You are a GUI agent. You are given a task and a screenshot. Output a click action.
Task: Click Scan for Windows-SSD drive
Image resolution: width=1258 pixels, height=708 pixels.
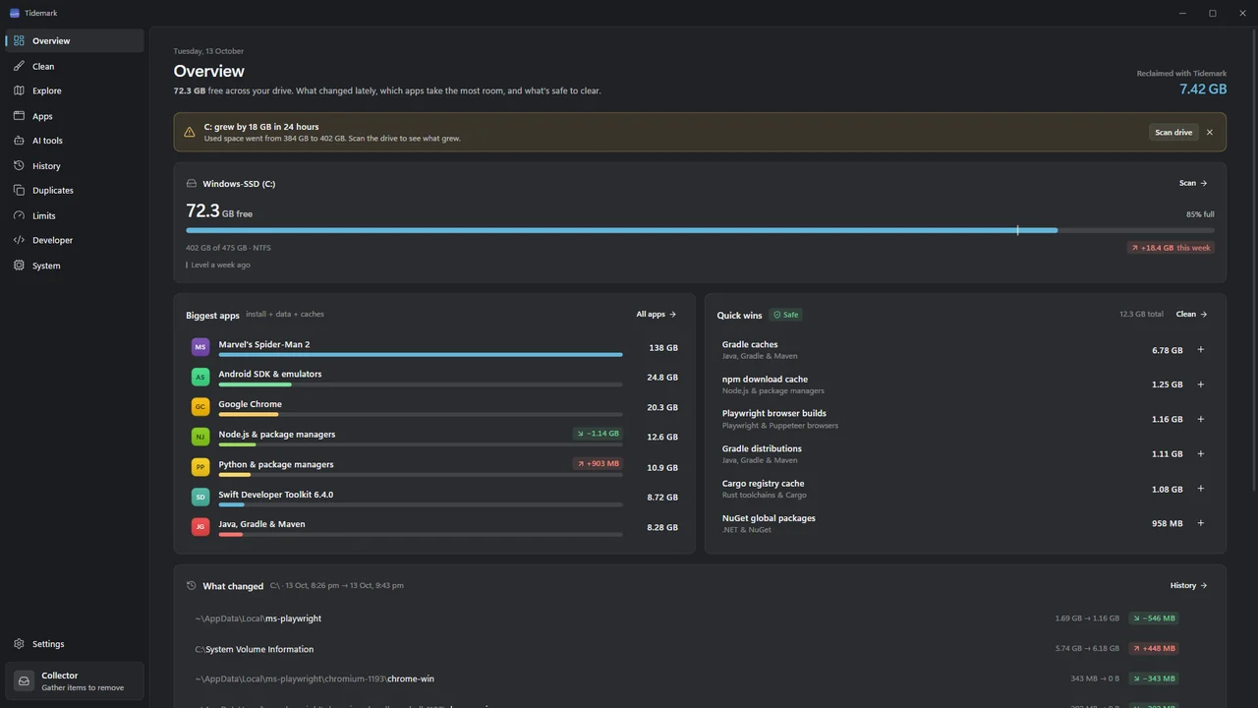(1193, 183)
